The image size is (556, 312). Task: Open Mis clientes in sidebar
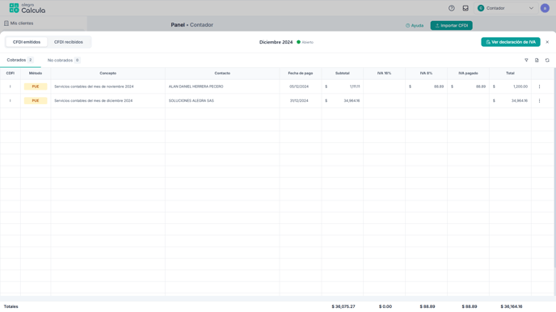pos(19,23)
